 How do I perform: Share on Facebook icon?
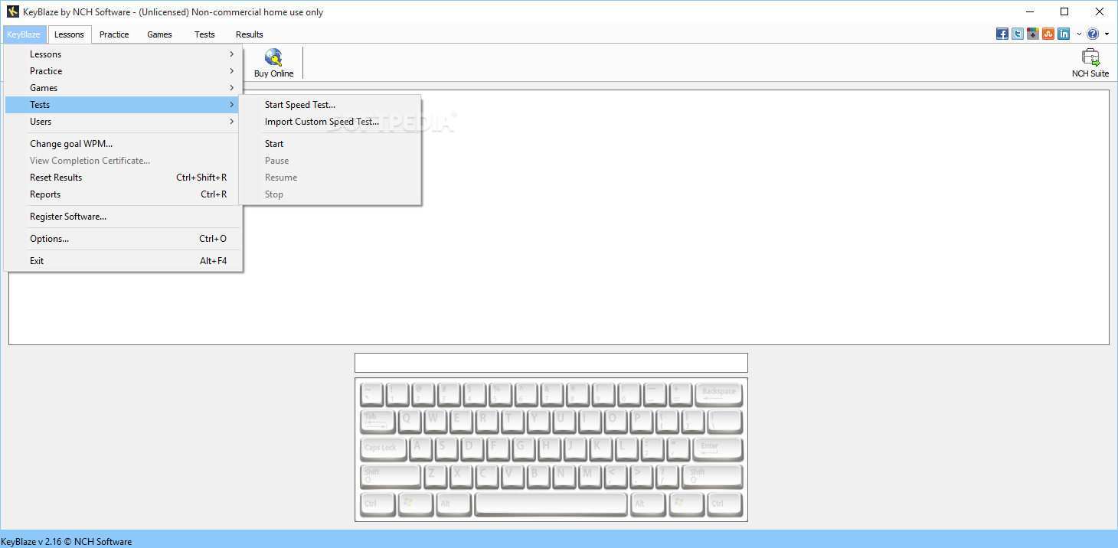[1002, 34]
